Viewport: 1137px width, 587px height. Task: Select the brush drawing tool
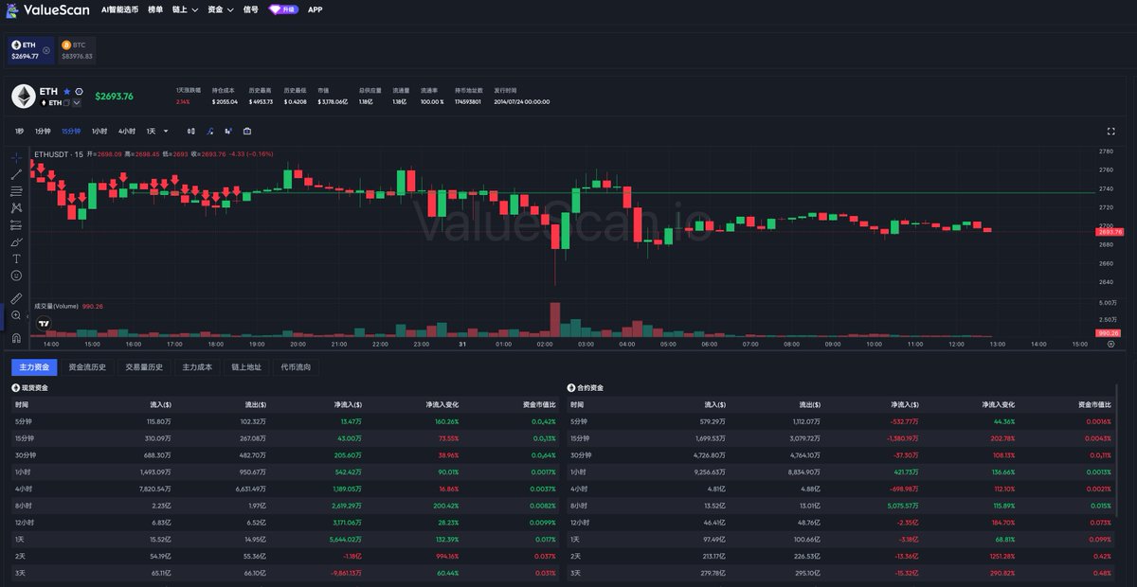pos(16,241)
